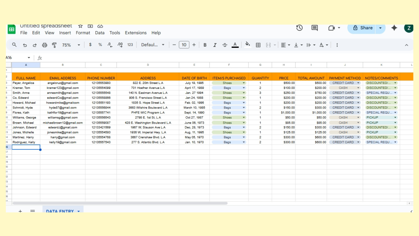Screen dimensions: 419x236
Task: Open the fill color picker
Action: click(x=247, y=45)
